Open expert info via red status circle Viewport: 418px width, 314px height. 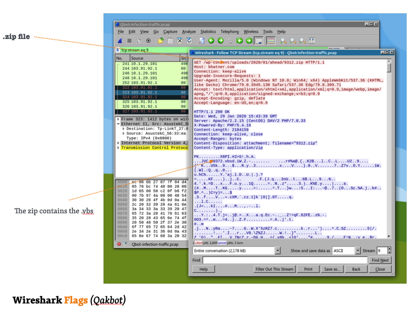[119, 244]
